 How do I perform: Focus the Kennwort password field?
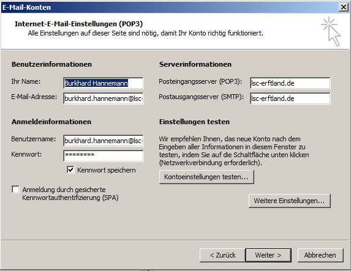point(103,155)
